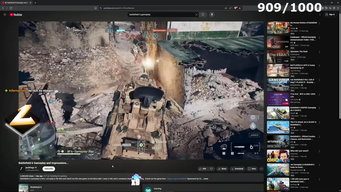Open options for Official Combat, Classes video
This screenshot has height=192, width=341.
click(319, 137)
